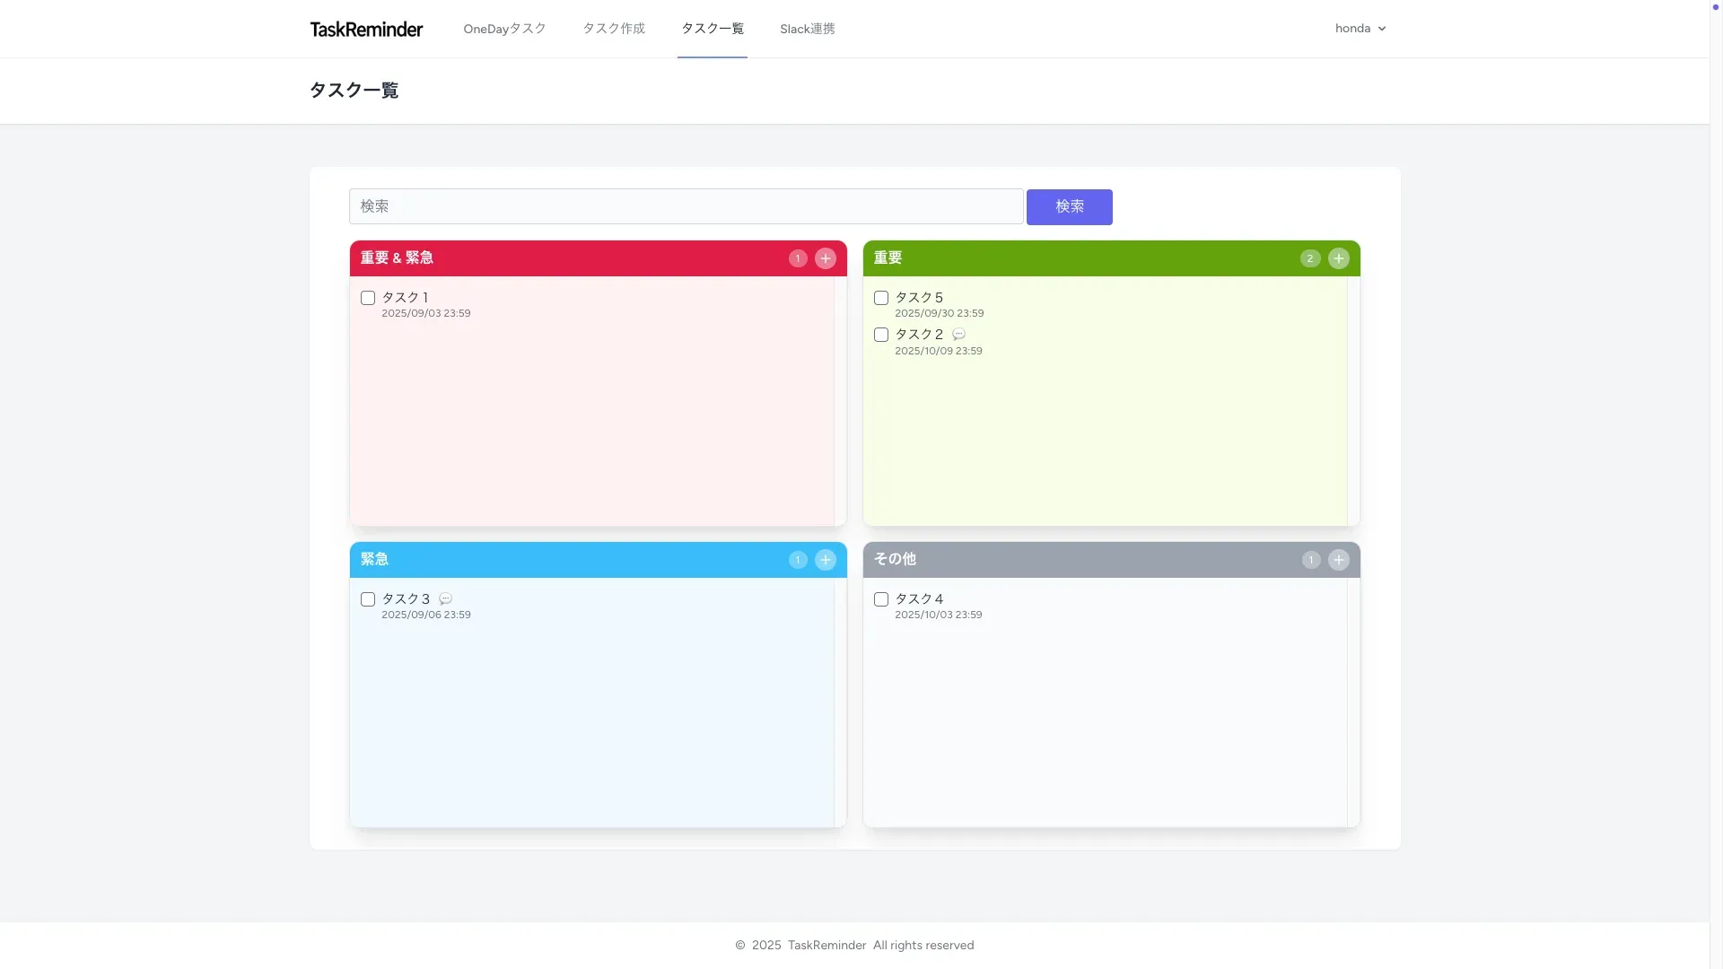Add task in その他 quadrant
This screenshot has width=1723, height=969.
click(1338, 560)
